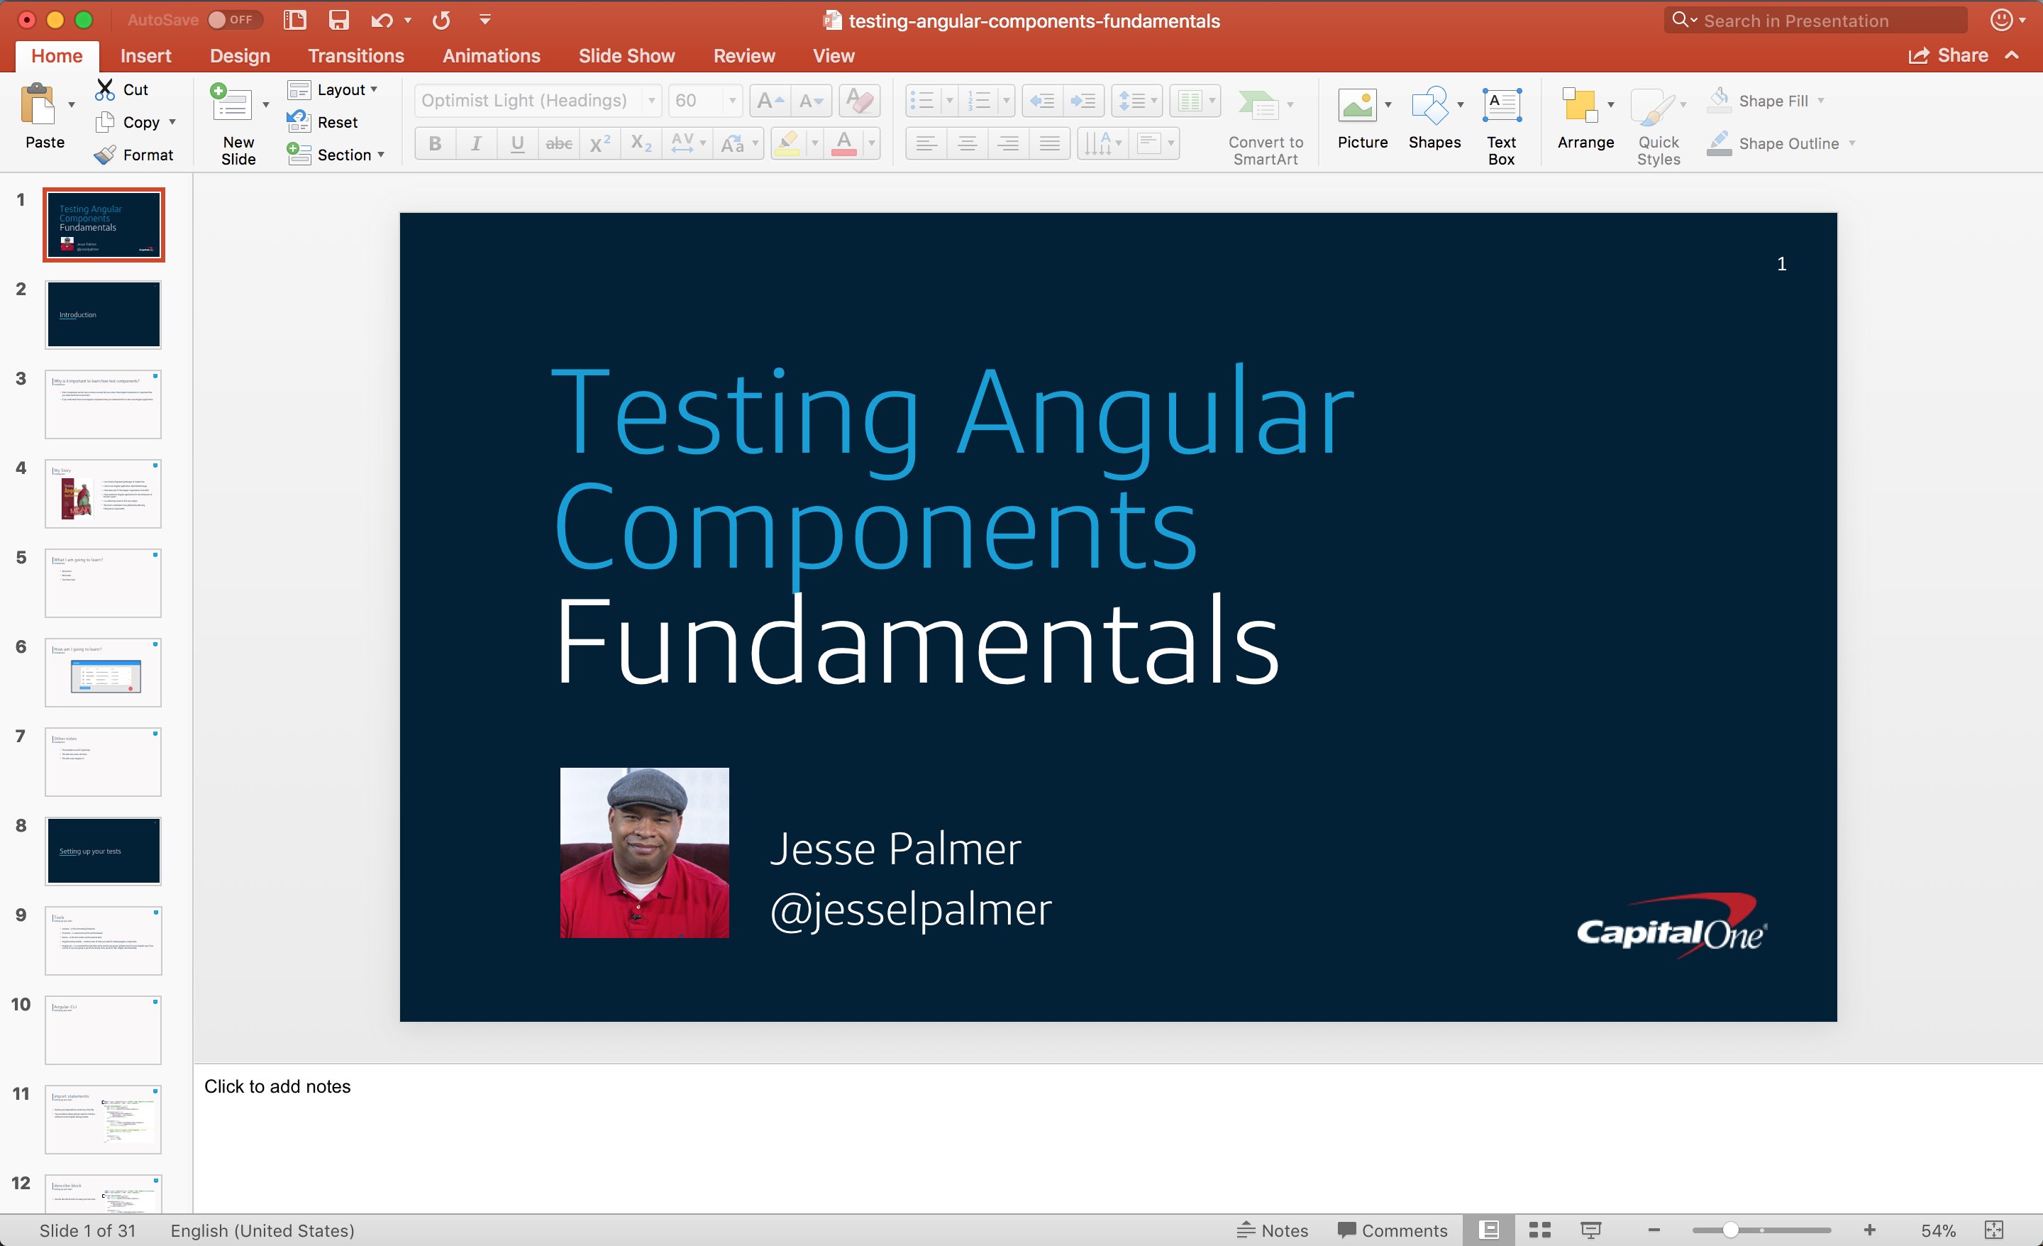
Task: Apply the red font color
Action: click(844, 143)
